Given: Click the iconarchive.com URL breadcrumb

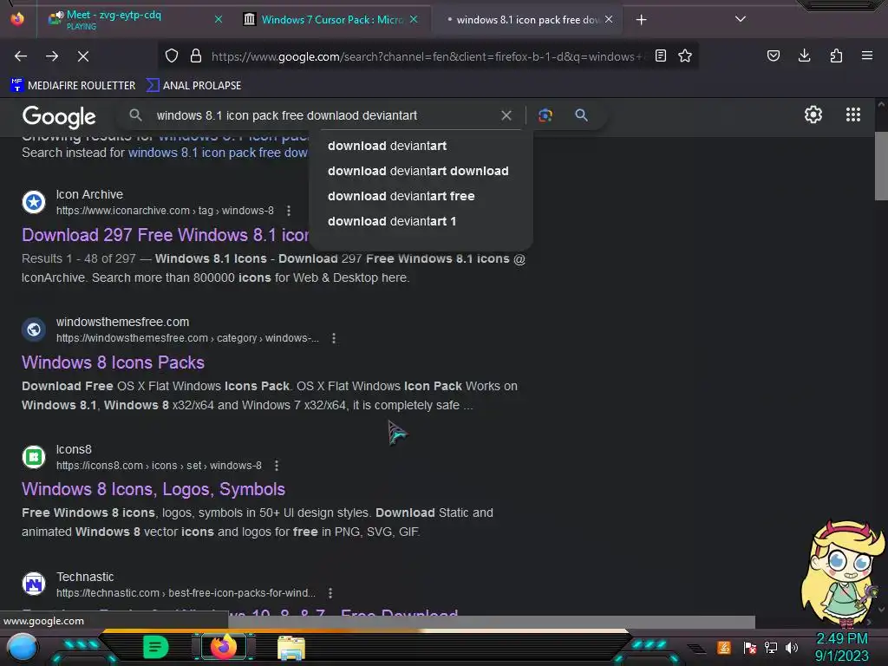Looking at the screenshot, I should [165, 211].
